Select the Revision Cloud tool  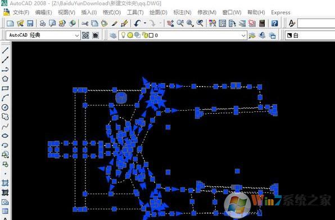pyautogui.click(x=5, y=116)
